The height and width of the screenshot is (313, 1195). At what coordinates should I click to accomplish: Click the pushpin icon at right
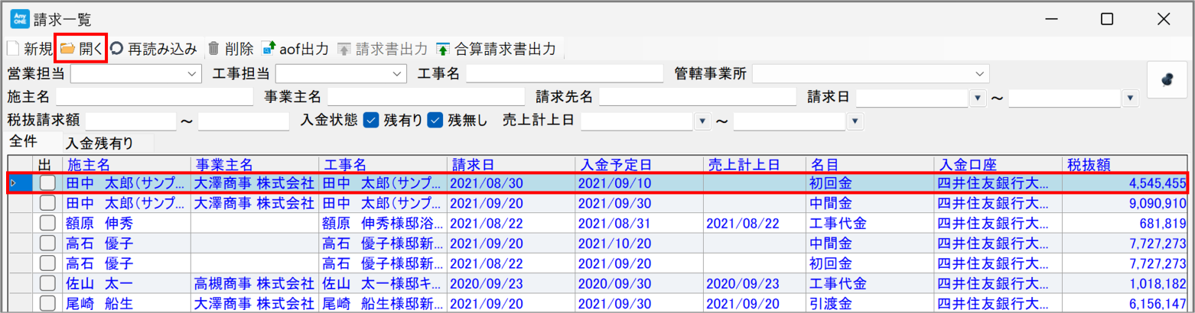tap(1167, 79)
